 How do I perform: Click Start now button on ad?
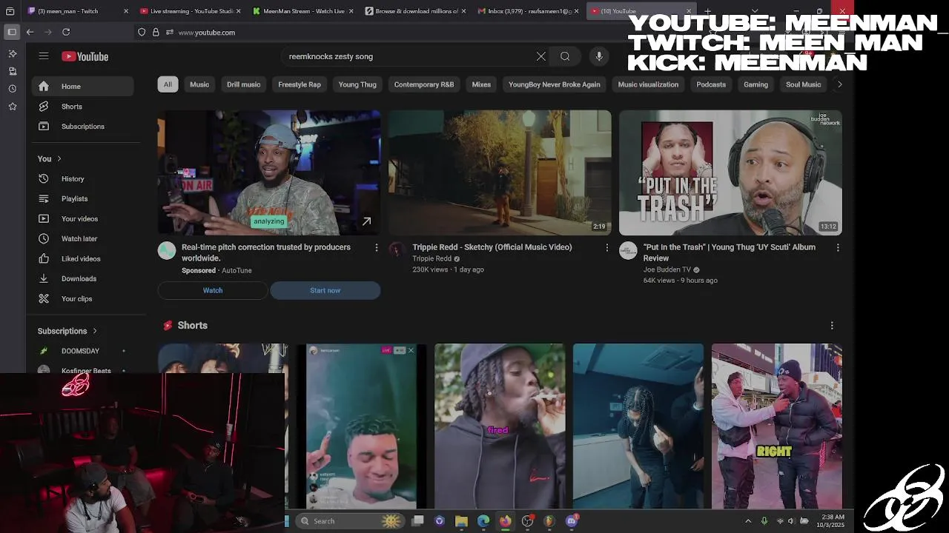coord(325,290)
